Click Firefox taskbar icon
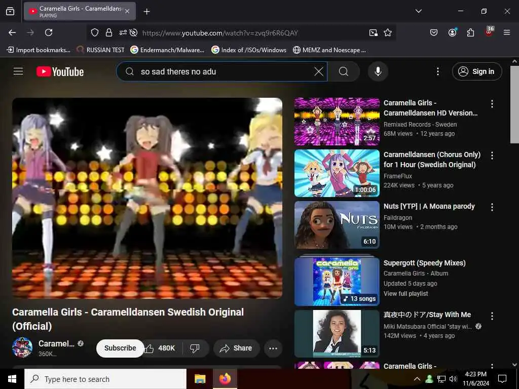519x389 pixels. (x=225, y=379)
